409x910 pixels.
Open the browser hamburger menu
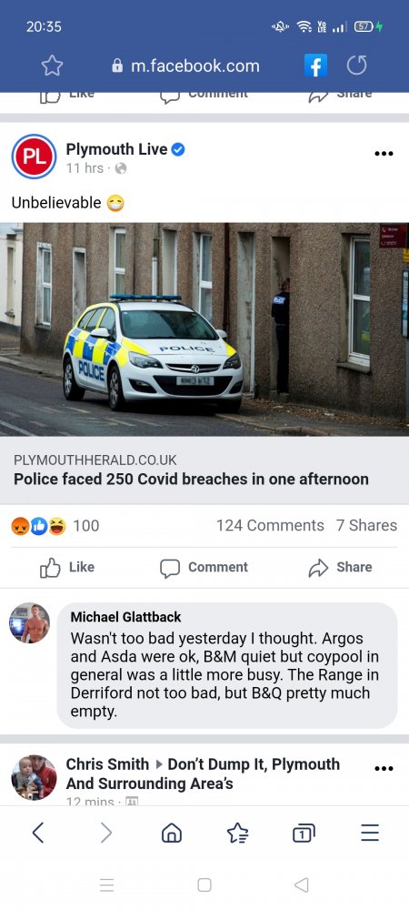pyautogui.click(x=370, y=833)
